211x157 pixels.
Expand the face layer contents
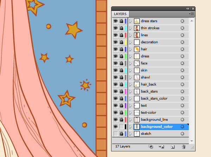[x=130, y=63]
